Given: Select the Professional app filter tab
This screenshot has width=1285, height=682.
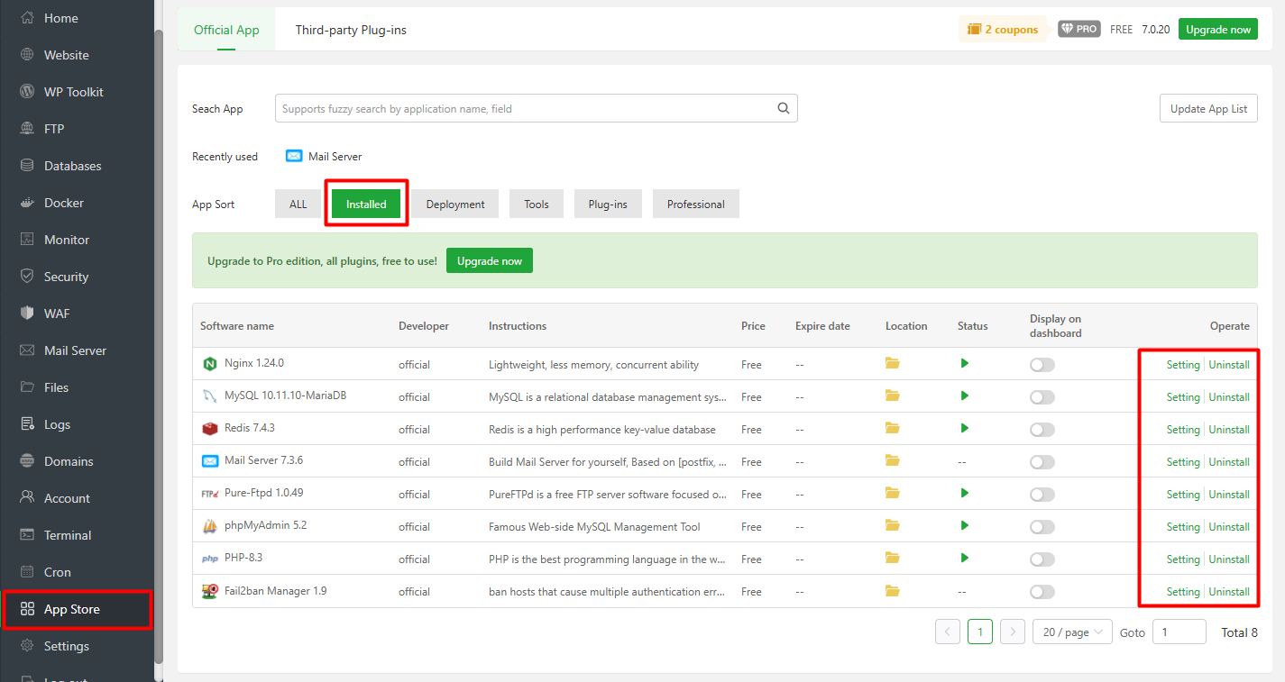Looking at the screenshot, I should [x=695, y=204].
